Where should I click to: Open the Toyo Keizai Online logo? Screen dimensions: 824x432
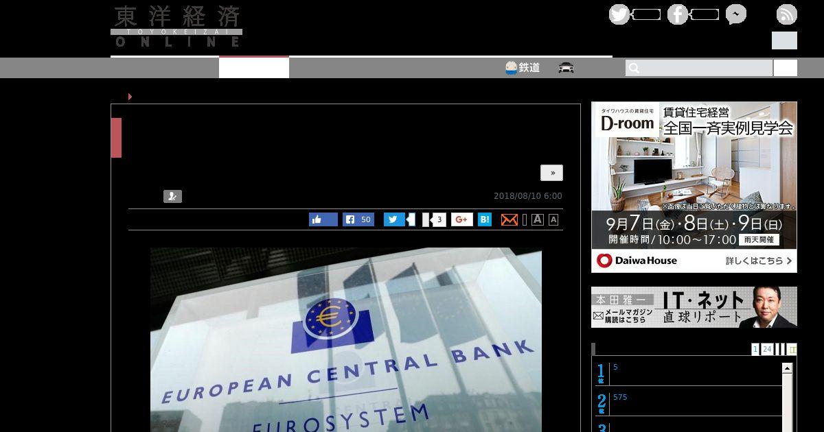pyautogui.click(x=176, y=27)
